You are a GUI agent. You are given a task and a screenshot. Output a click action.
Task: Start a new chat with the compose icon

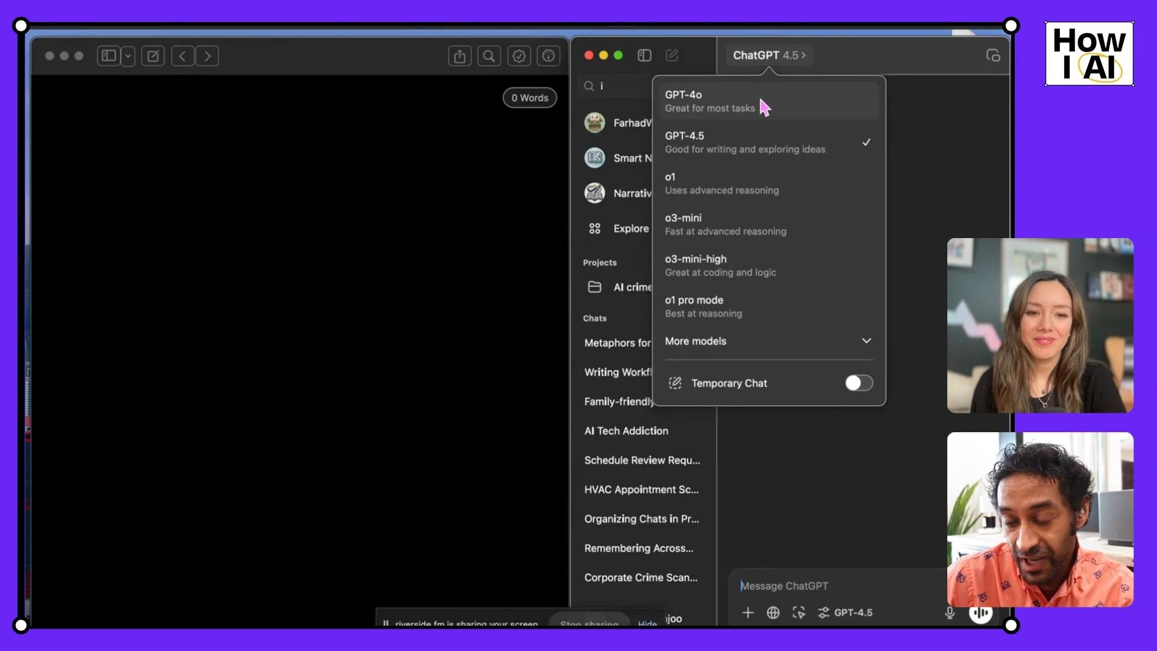tap(672, 55)
